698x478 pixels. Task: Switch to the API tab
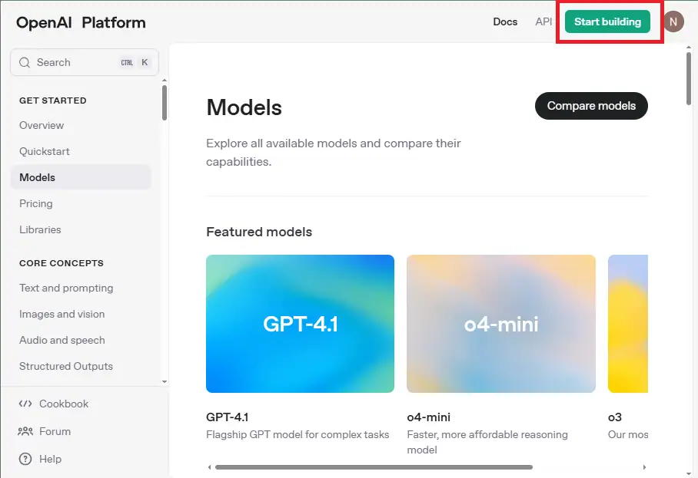(x=543, y=22)
